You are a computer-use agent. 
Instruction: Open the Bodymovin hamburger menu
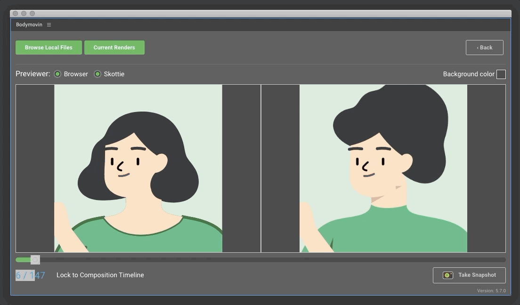pos(49,24)
